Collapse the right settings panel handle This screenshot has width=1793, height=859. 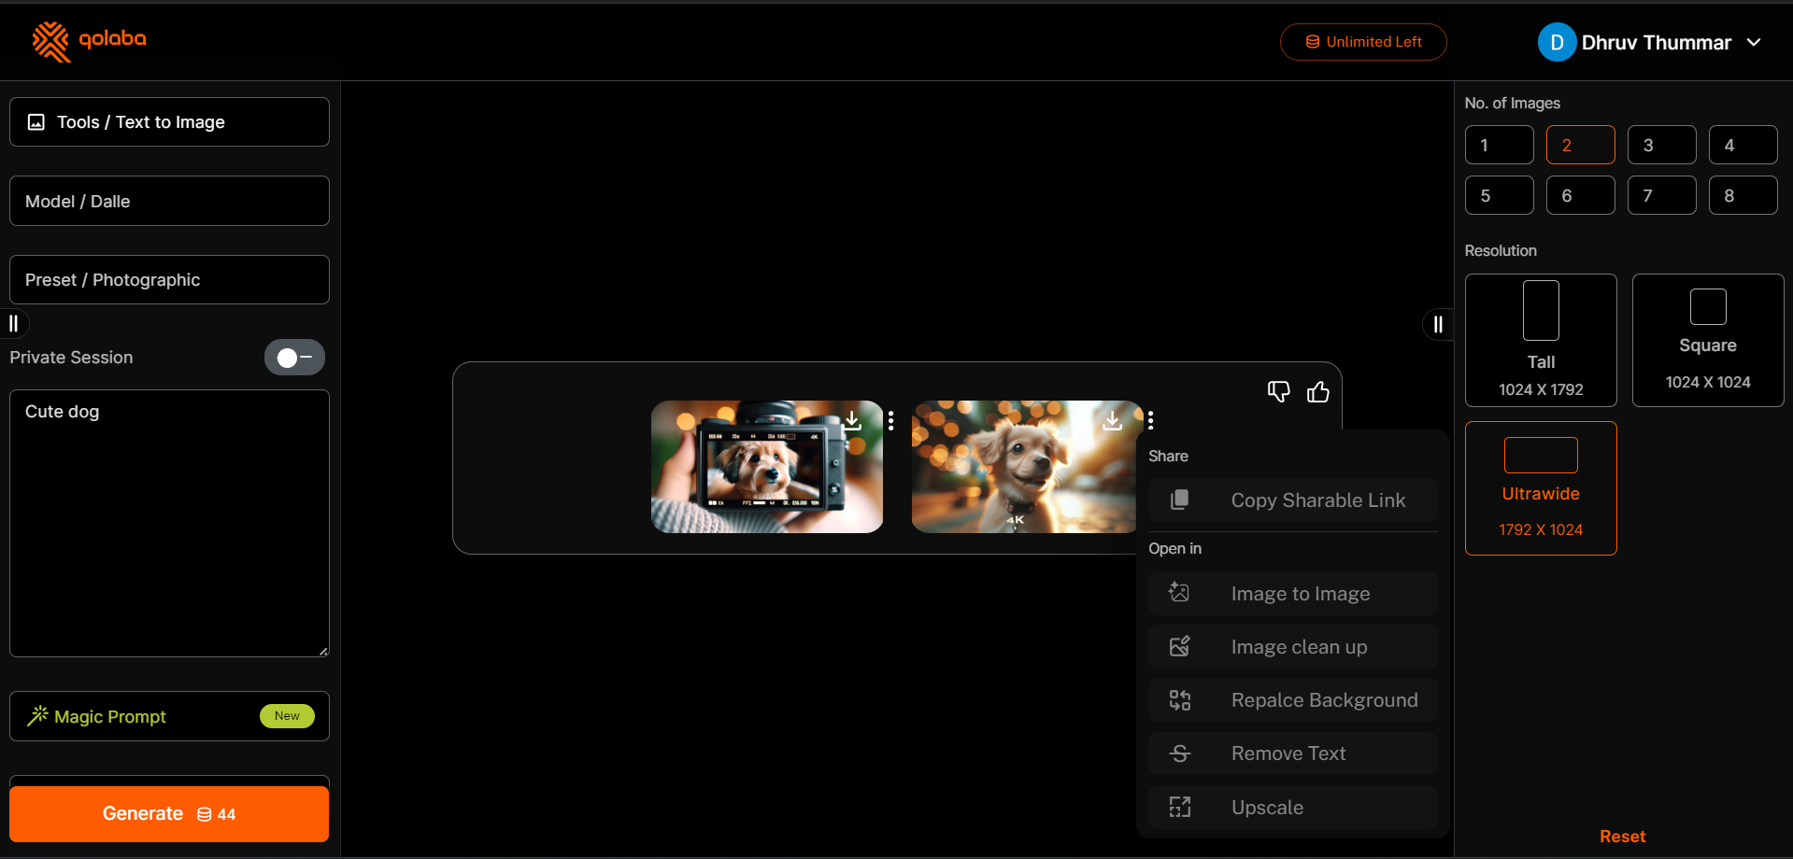pos(1438,324)
